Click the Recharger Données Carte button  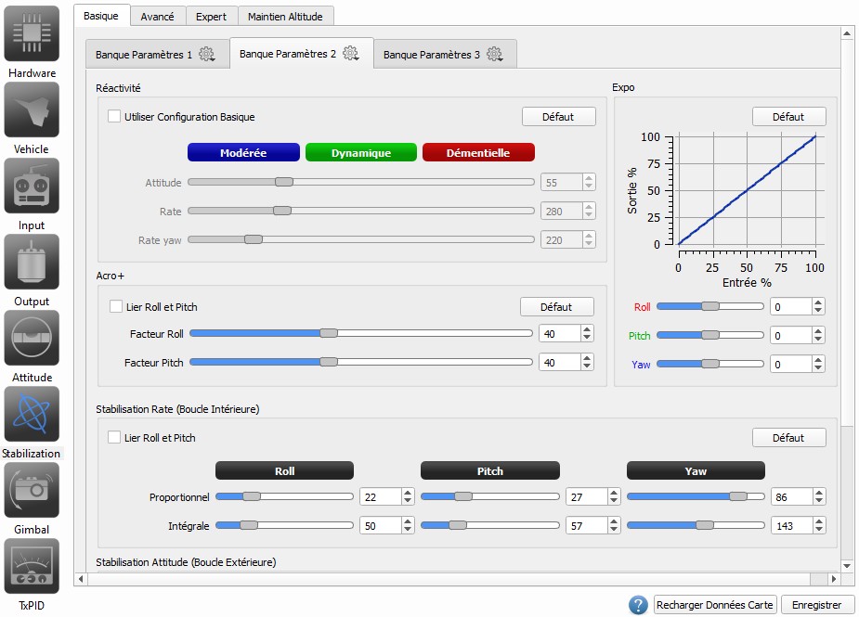pyautogui.click(x=715, y=605)
